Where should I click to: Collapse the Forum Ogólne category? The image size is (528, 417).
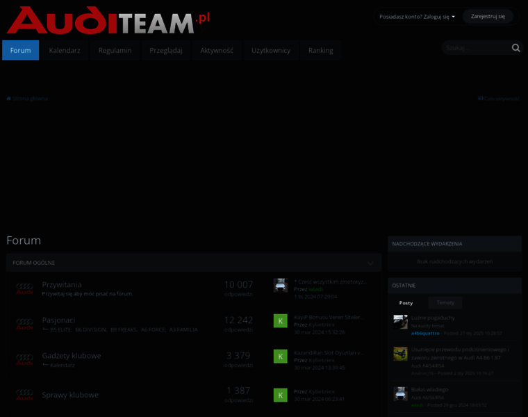tap(370, 263)
